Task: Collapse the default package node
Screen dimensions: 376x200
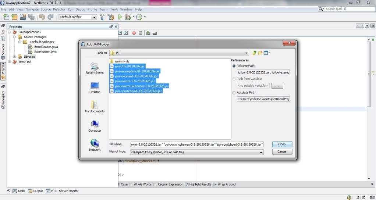Action: 19,42
